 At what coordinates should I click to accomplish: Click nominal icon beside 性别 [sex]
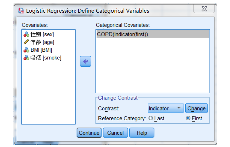(x=27, y=34)
